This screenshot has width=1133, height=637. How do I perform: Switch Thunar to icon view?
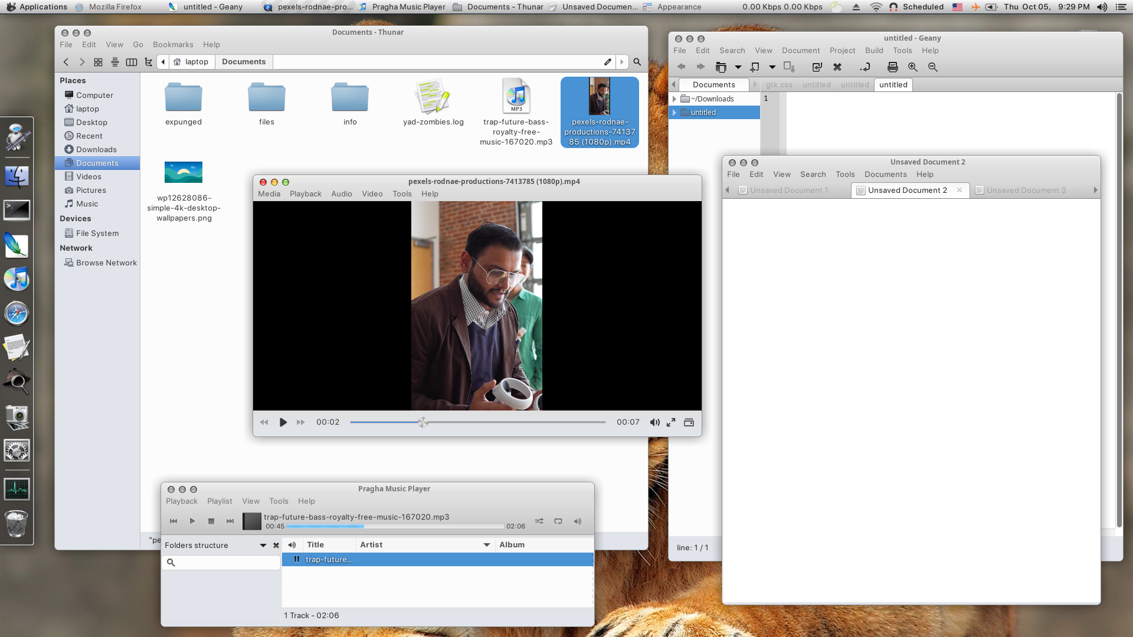[99, 62]
